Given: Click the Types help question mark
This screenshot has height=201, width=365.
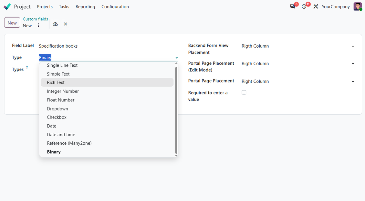Looking at the screenshot, I should [x=27, y=68].
